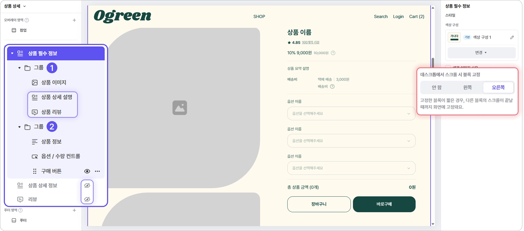
Task: Click the pencil edit icon for 색상 구성 1
Action: coord(512,37)
